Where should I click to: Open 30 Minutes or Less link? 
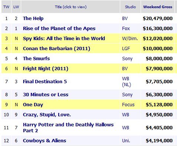pos(46,95)
